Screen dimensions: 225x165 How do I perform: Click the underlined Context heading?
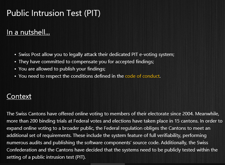coord(19,96)
